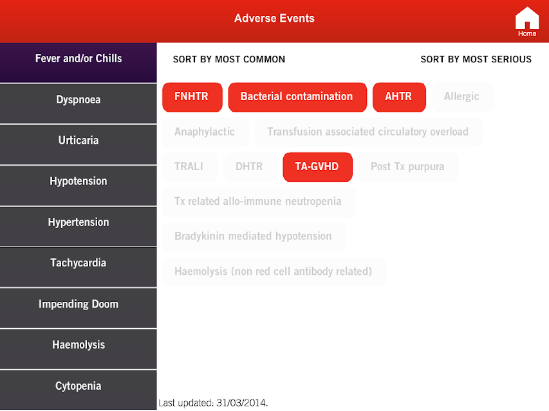Open the FNHTR adverse event
549x411 pixels.
pyautogui.click(x=192, y=97)
